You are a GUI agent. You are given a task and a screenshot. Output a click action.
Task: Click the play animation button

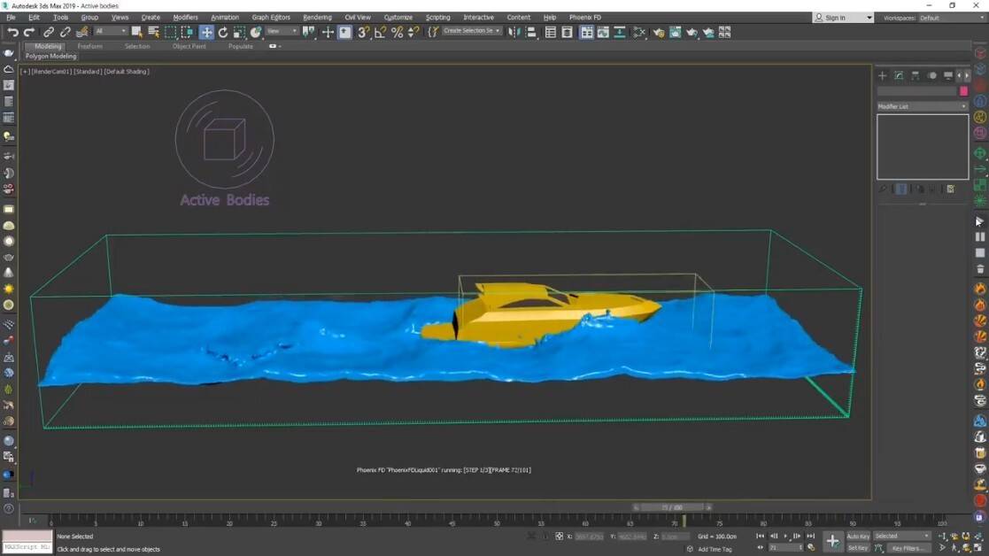[785, 536]
